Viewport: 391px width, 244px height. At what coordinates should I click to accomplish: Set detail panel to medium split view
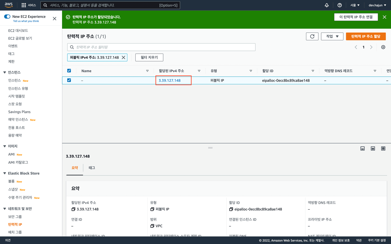click(x=373, y=148)
